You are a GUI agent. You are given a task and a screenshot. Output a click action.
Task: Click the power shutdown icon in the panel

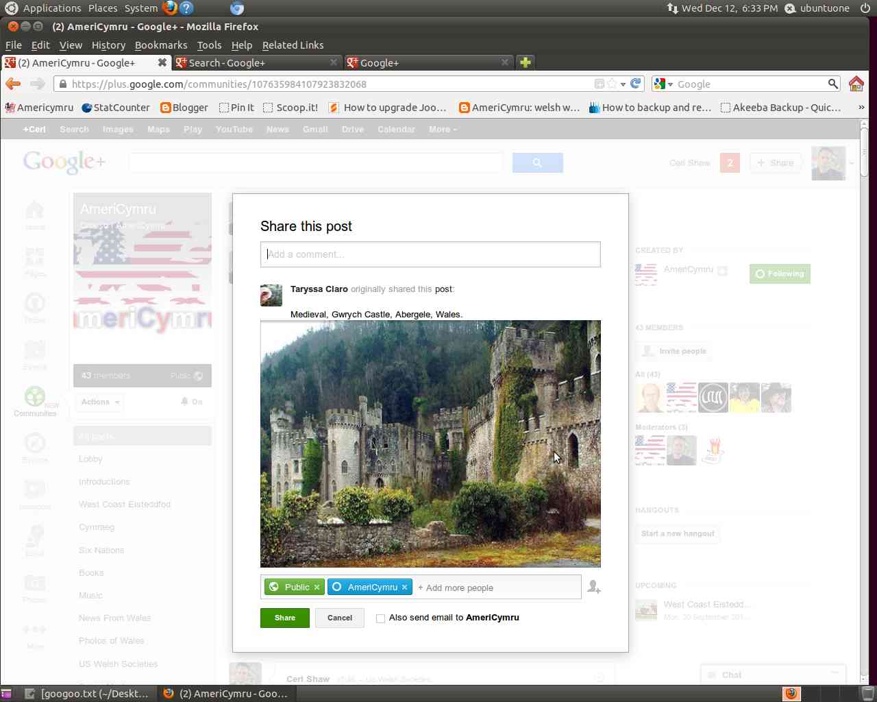click(x=865, y=8)
